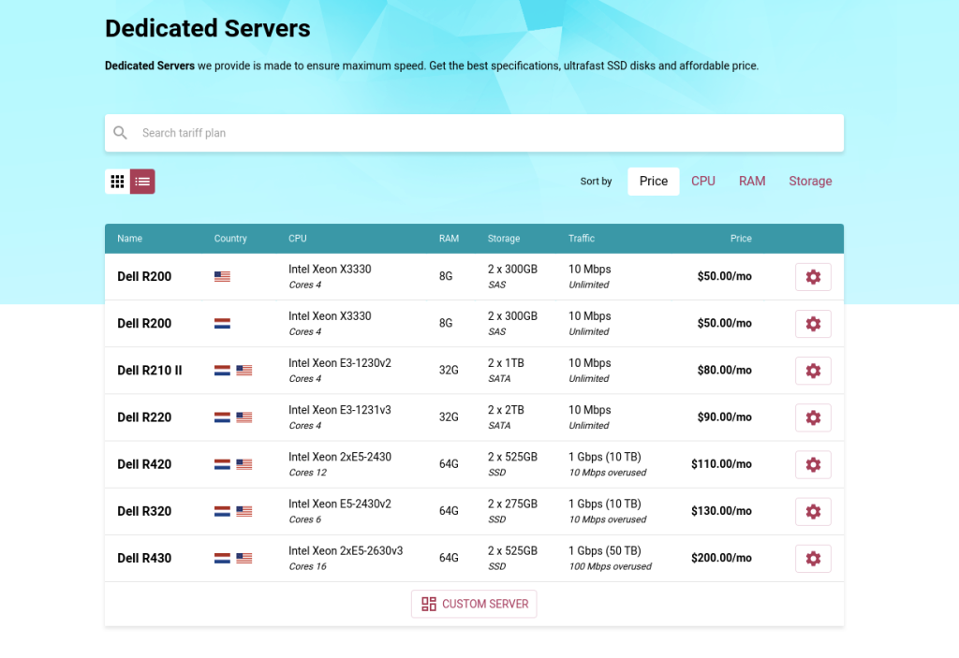Image resolution: width=959 pixels, height=658 pixels.
Task: Click the RAM column header in table
Action: (449, 239)
